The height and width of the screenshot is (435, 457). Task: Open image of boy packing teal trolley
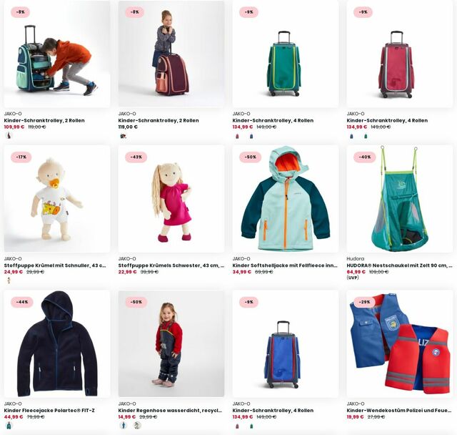[57, 54]
